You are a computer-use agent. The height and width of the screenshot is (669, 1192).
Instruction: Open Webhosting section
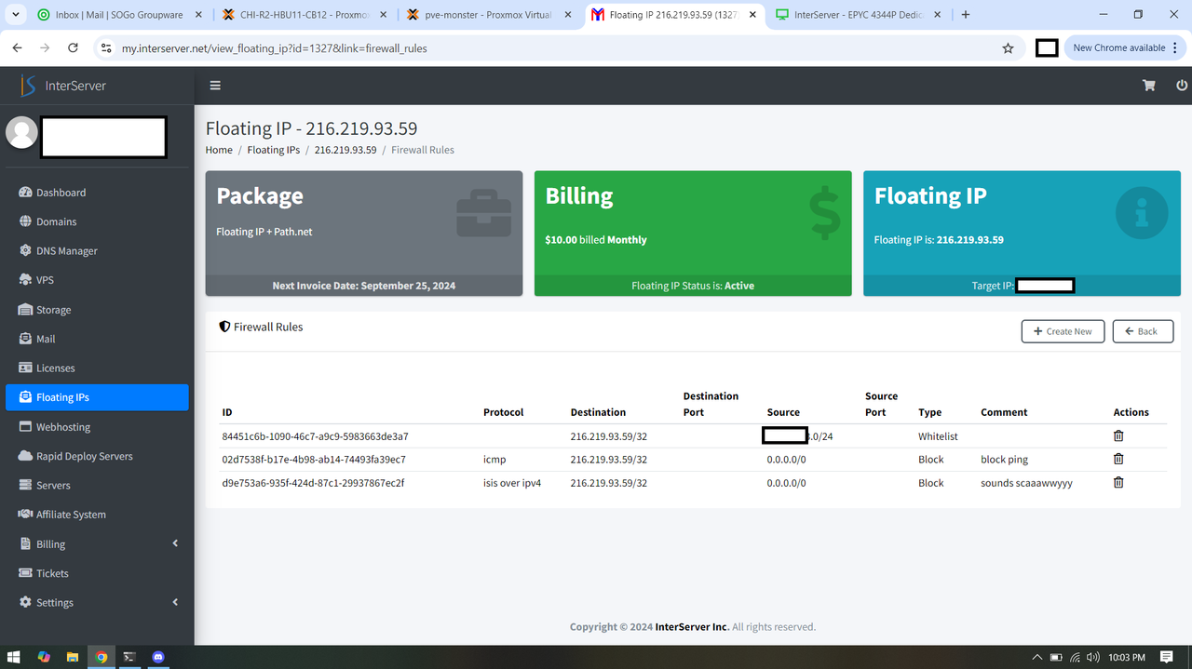[97, 427]
